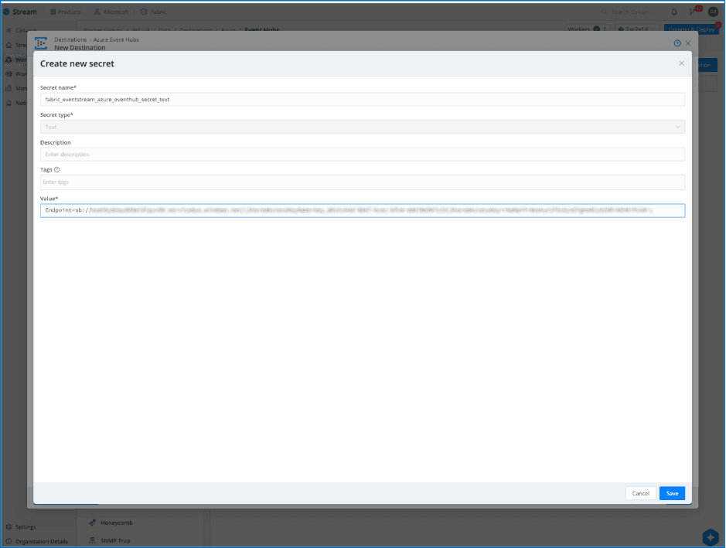
Task: Open help icon in New Destination header
Action: (677, 43)
